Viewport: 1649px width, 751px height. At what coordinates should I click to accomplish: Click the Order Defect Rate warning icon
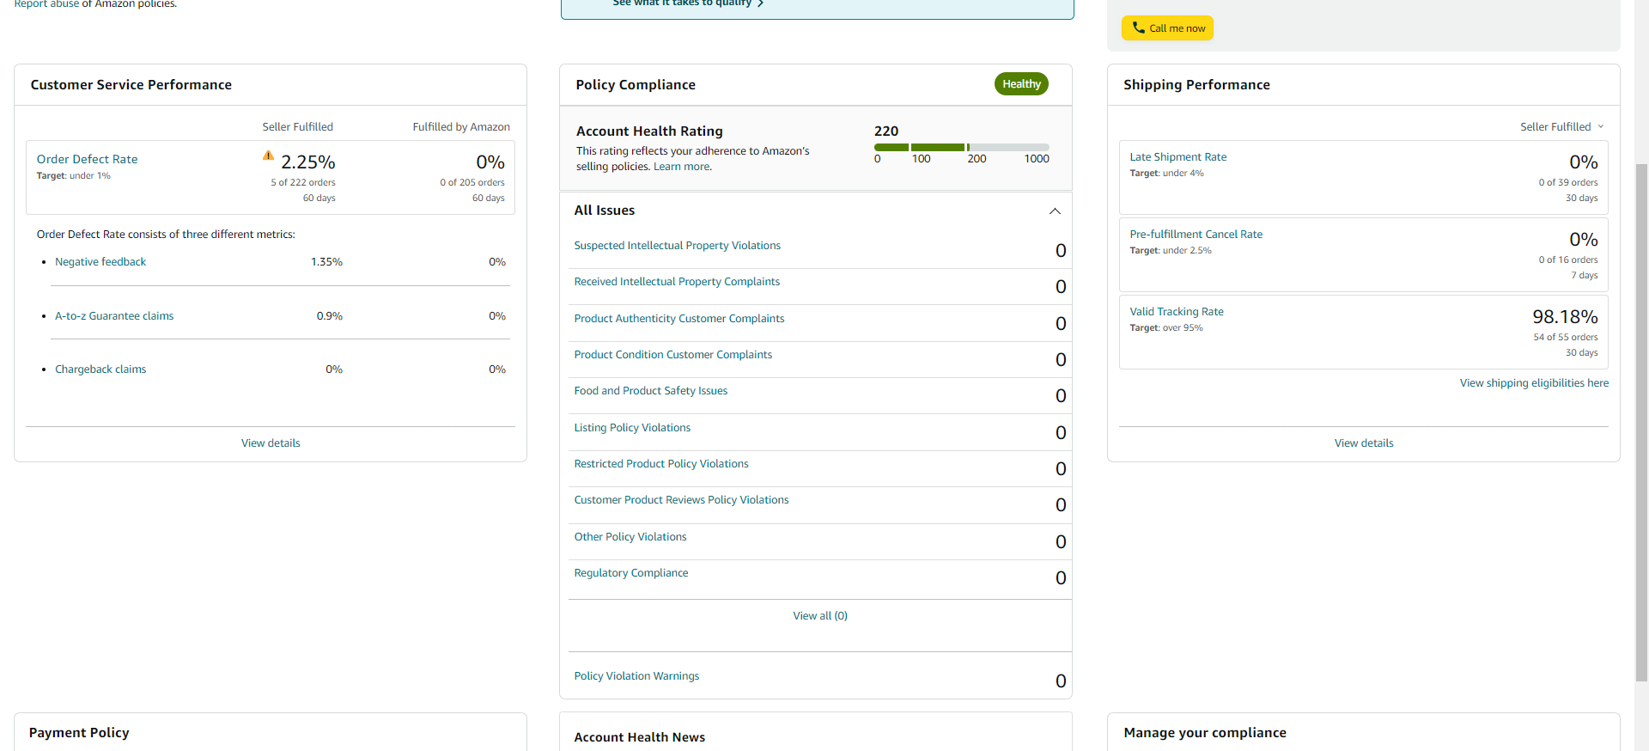(268, 156)
